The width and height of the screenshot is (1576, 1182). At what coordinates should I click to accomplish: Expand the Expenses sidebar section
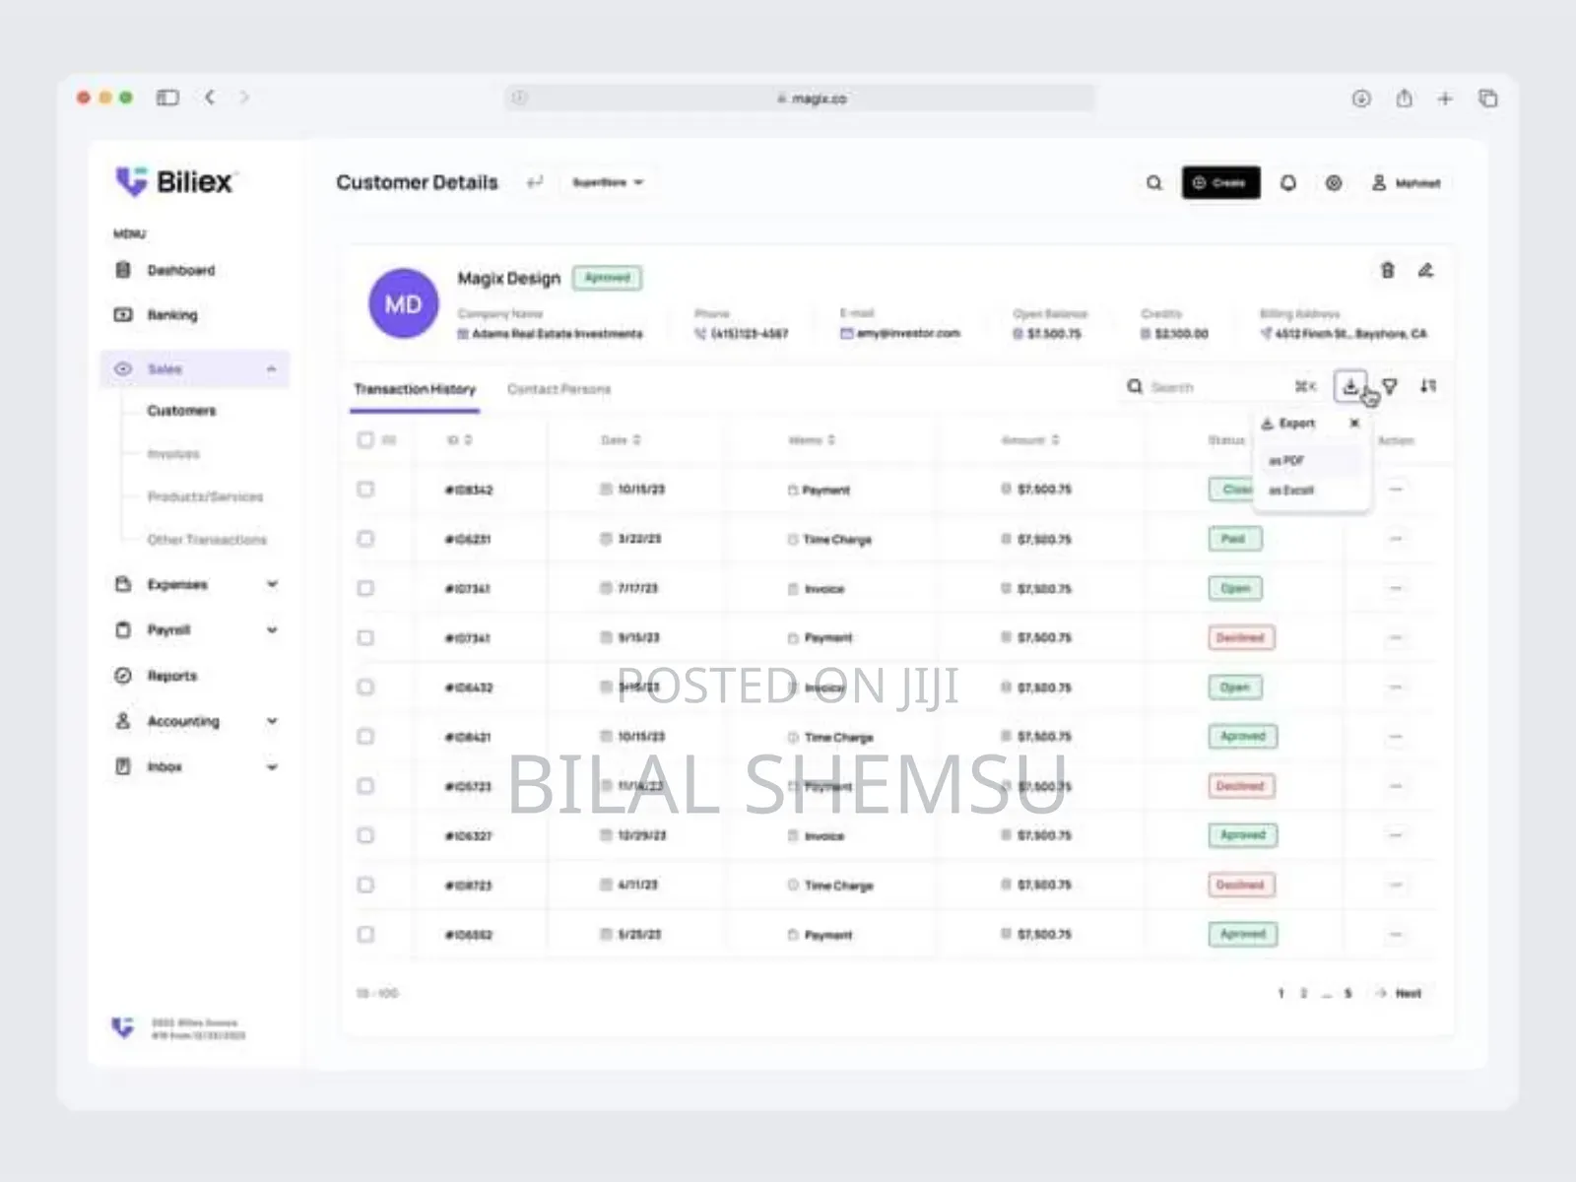tap(272, 584)
